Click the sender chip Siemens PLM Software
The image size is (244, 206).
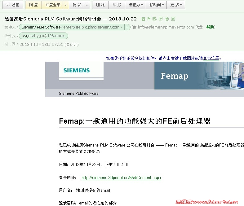click(72, 27)
